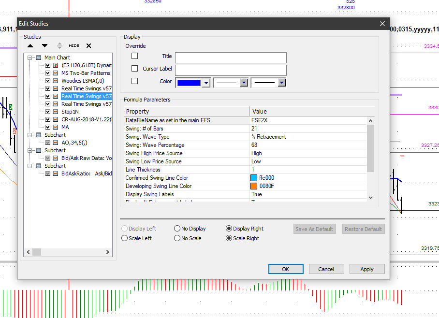Move the selected study up with the up arrow
The width and height of the screenshot is (439, 318).
[30, 45]
